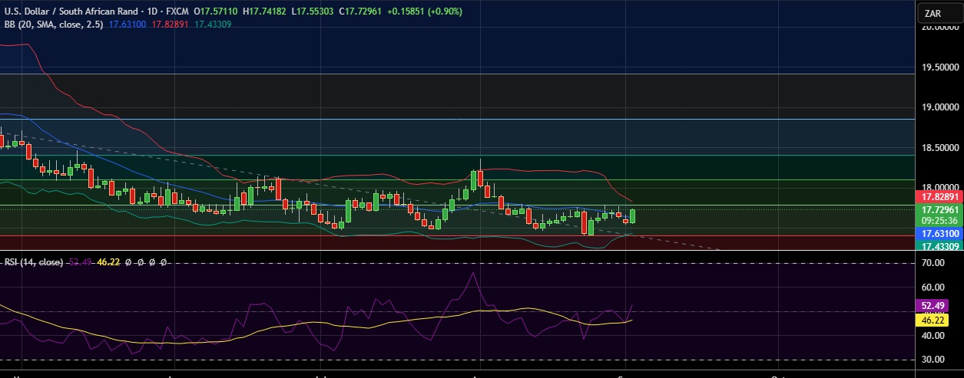Click the red BB upper value in legend

(x=169, y=25)
